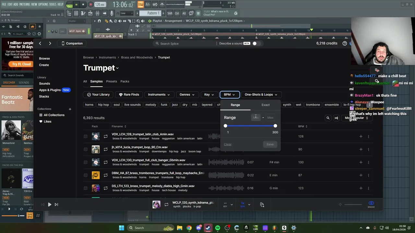Open the Line snap dropdown
This screenshot has height=233, width=415.
coord(127,13)
